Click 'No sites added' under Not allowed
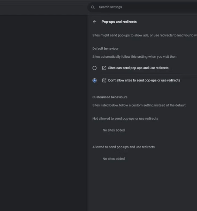The image size is (197, 211). (x=114, y=130)
